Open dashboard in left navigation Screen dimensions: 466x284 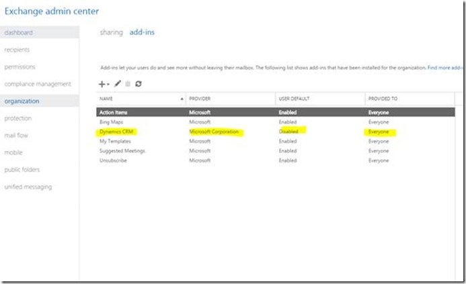(18, 32)
